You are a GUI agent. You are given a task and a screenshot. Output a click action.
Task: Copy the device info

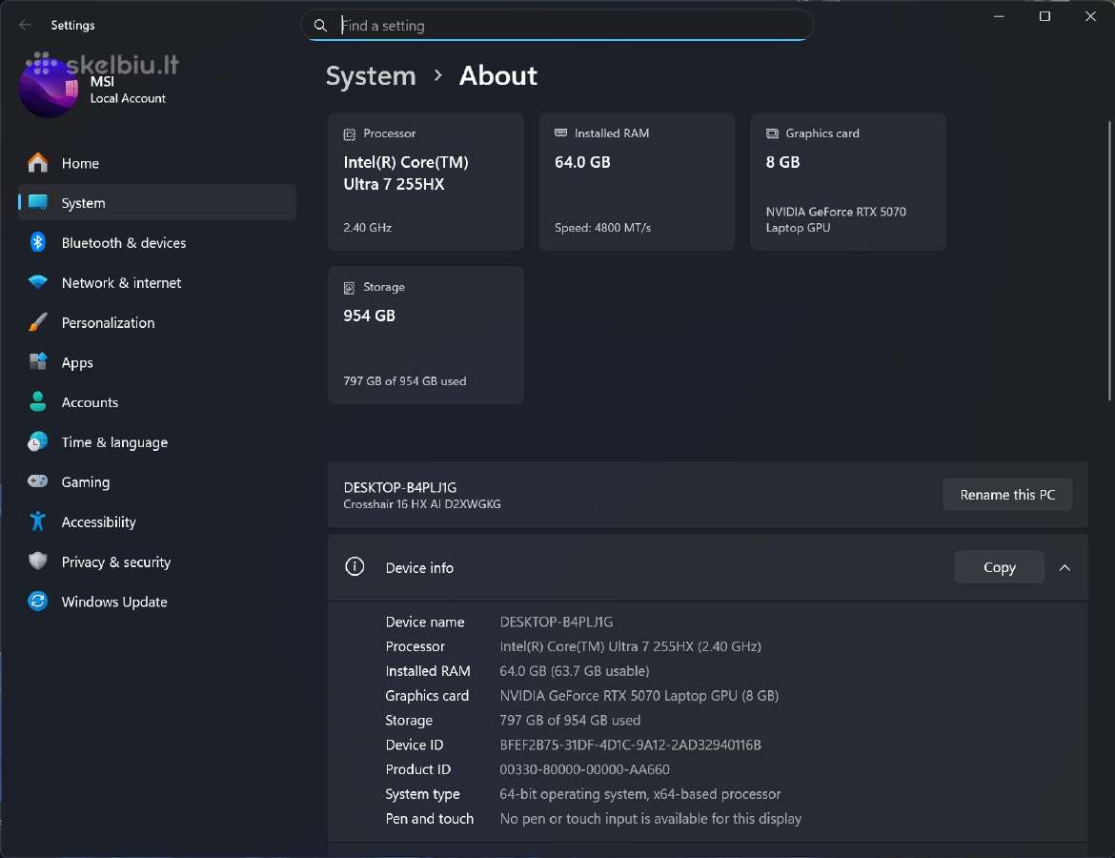coord(999,567)
